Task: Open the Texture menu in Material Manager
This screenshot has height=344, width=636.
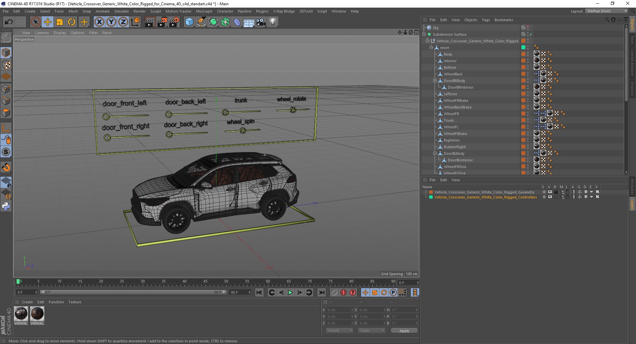Action: pyautogui.click(x=75, y=302)
